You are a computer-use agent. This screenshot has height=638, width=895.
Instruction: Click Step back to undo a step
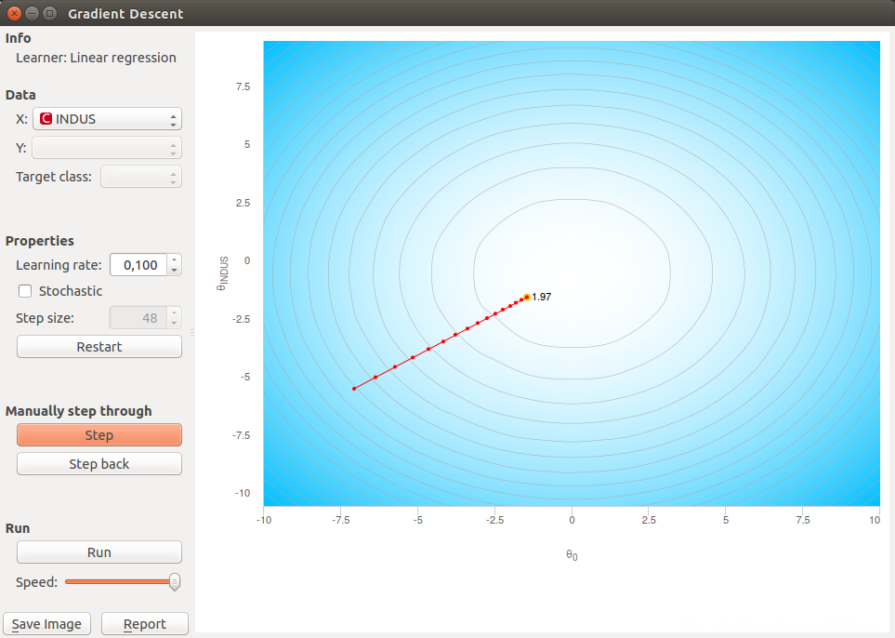pos(99,463)
